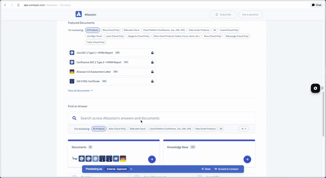Select Cloud Platform chip below search box
Screen dimensions: 326x178
(x=170, y=129)
